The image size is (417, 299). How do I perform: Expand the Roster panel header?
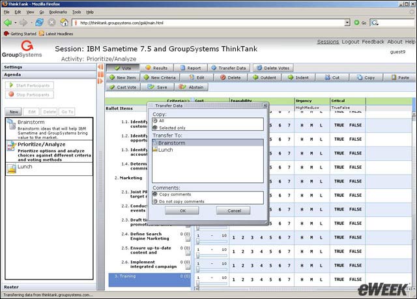[49, 287]
